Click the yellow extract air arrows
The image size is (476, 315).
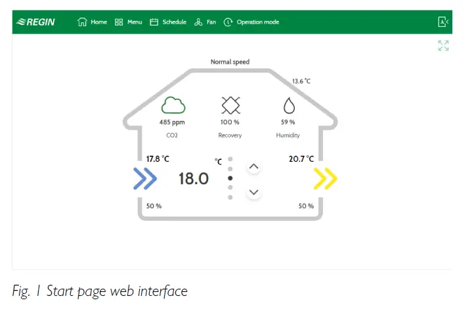pos(325,178)
